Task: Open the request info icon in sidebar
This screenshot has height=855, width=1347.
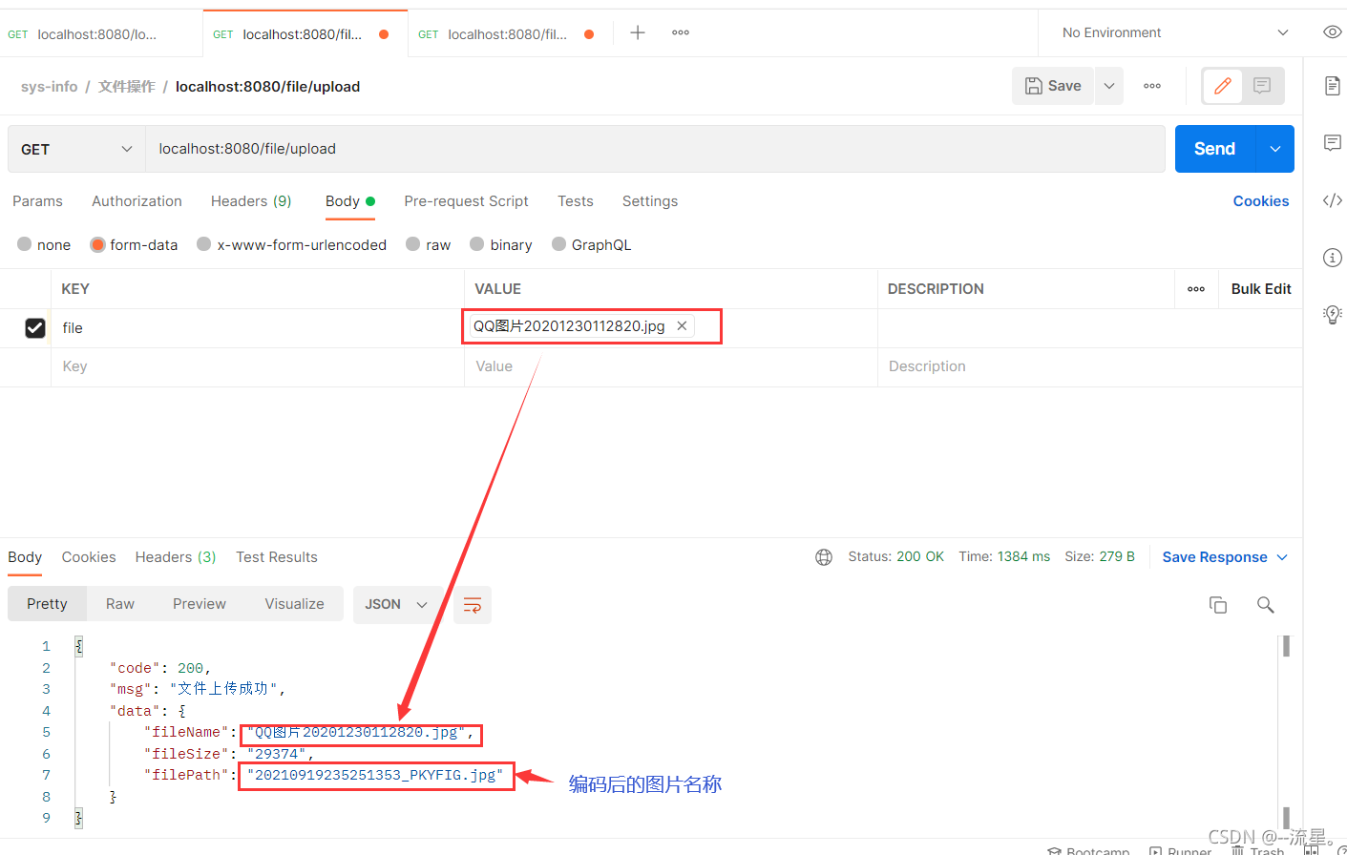Action: 1333,258
